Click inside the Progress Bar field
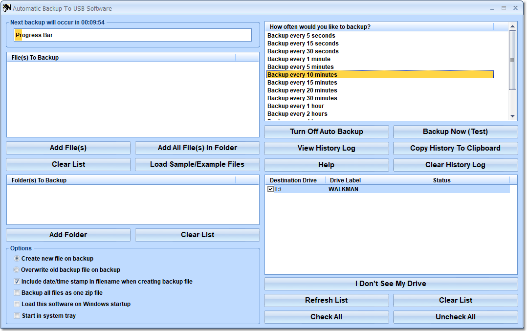This screenshot has width=527, height=332. tap(132, 35)
